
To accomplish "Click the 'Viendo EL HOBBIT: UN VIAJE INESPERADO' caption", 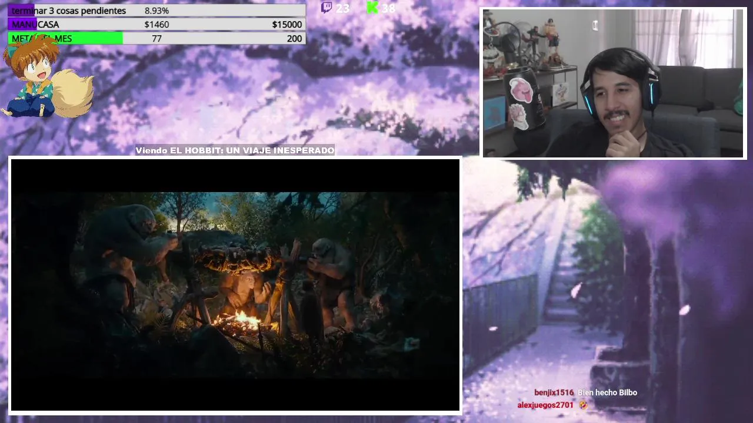I will coord(235,150).
